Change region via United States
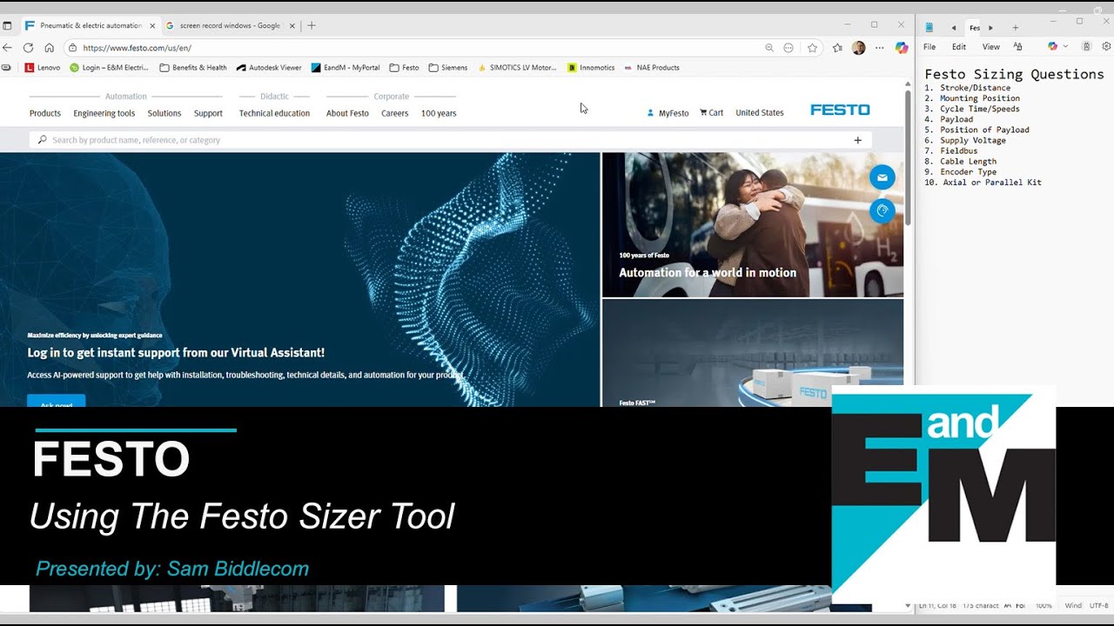The image size is (1114, 626). tap(760, 113)
